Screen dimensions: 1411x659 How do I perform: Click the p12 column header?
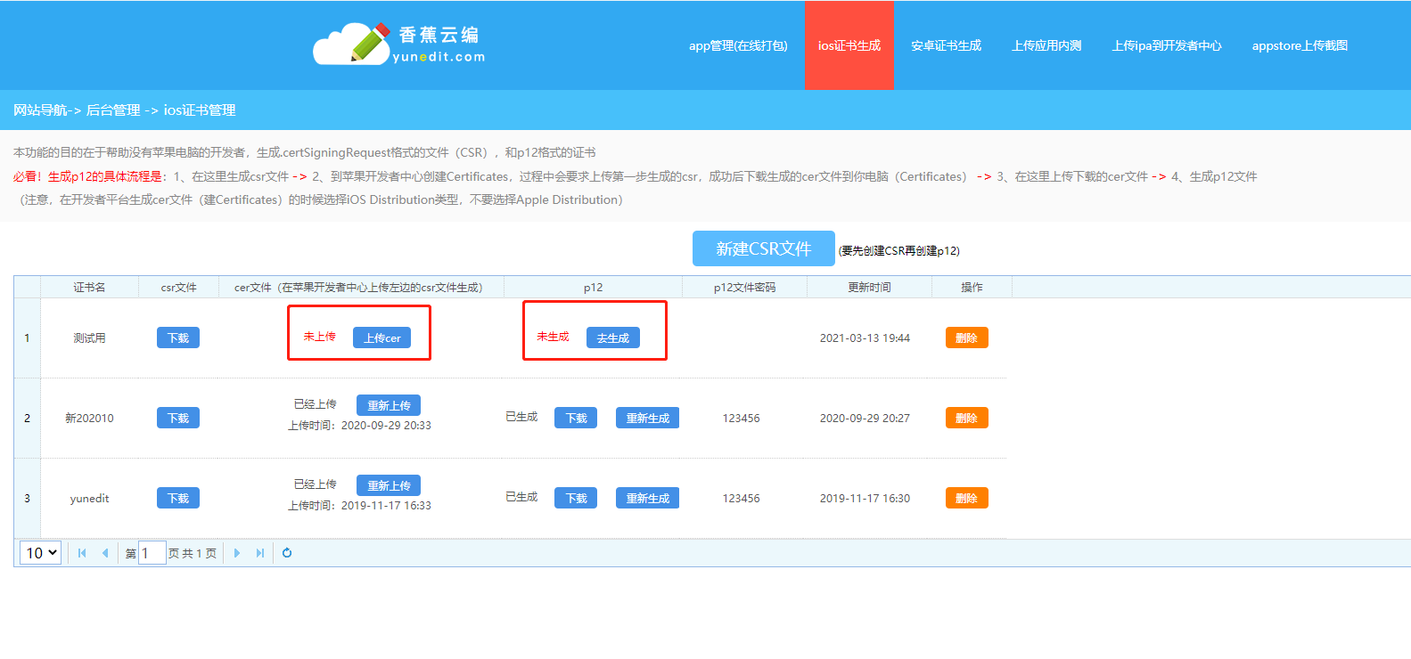tap(593, 287)
